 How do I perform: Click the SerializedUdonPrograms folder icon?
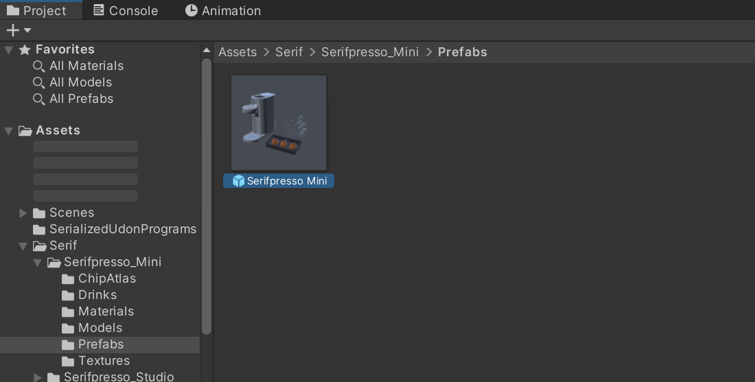click(x=39, y=230)
